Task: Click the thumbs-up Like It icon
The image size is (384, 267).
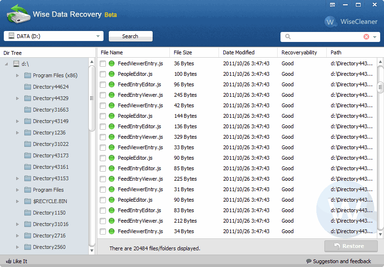Action: pos(9,261)
